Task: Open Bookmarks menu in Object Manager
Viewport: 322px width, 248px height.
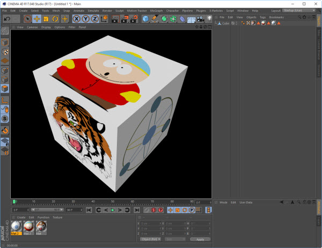Action: click(276, 17)
